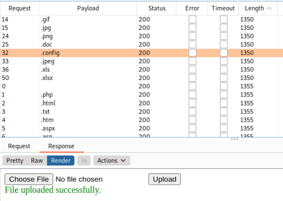
Task: Tick the Timeout checkbox for .xlsx row
Action: click(x=224, y=78)
